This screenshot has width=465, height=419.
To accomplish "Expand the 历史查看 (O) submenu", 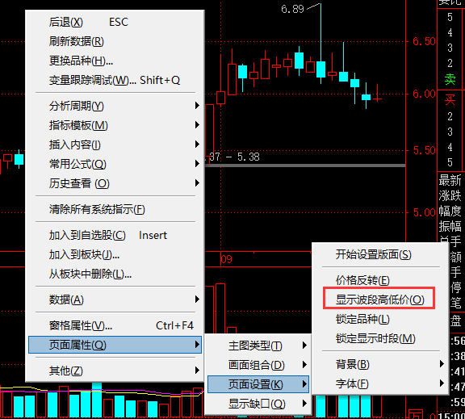I will (x=115, y=183).
